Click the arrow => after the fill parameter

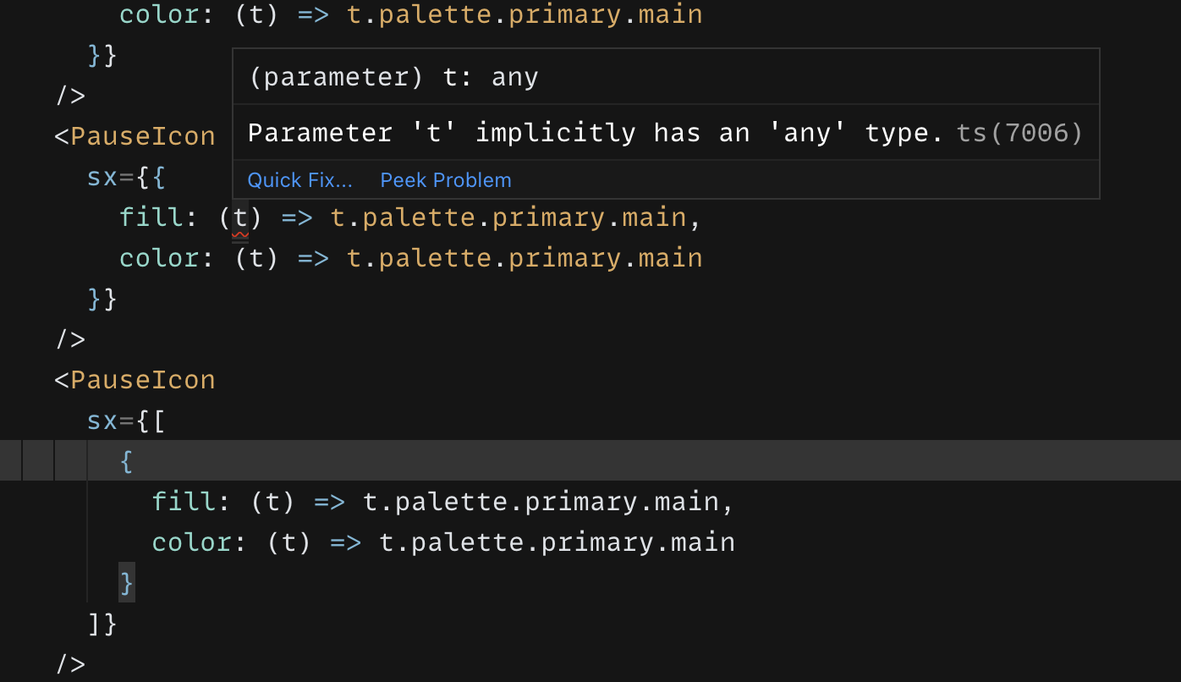tap(331, 501)
